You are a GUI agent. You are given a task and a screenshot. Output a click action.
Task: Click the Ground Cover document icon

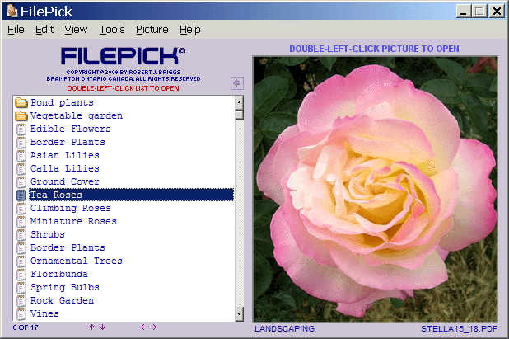click(x=21, y=181)
